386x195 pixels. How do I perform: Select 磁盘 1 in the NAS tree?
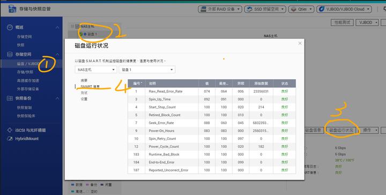point(92,34)
